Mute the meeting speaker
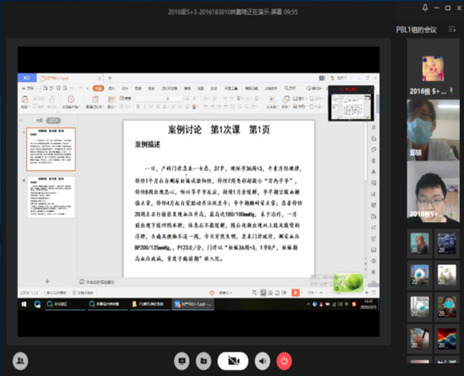This screenshot has width=464, height=376. coord(262,360)
